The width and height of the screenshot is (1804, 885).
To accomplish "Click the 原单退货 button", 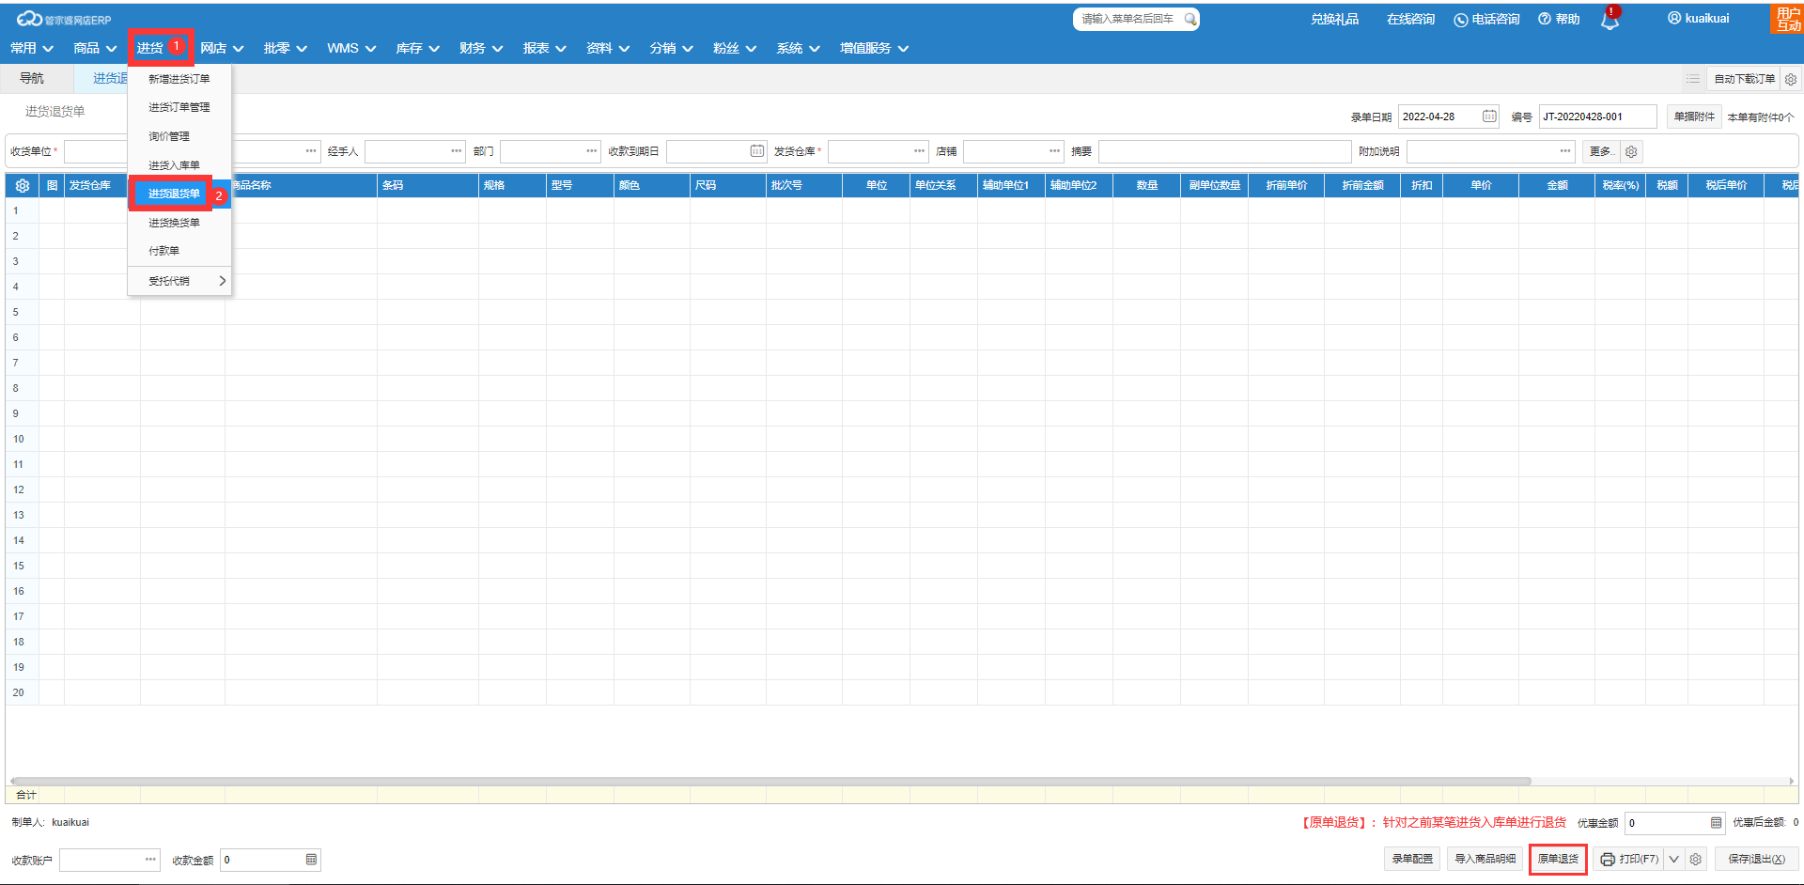I will 1558,860.
